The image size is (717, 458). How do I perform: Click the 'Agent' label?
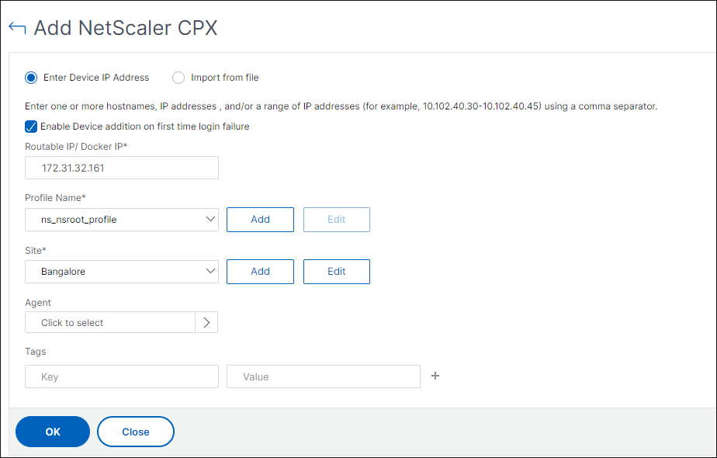(x=38, y=303)
